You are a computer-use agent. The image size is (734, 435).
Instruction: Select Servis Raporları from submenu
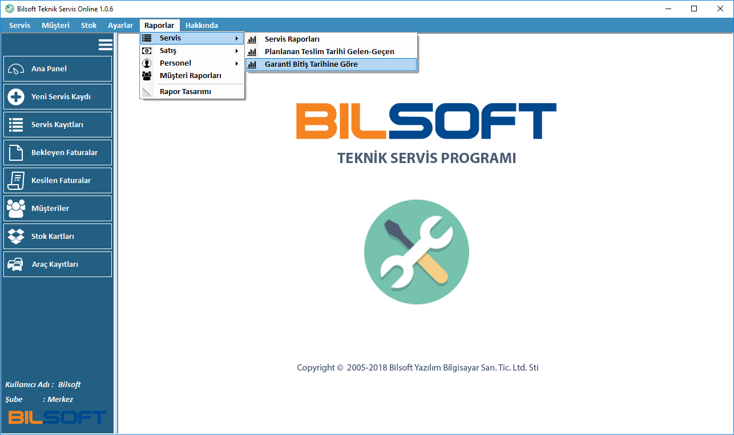[x=331, y=39]
